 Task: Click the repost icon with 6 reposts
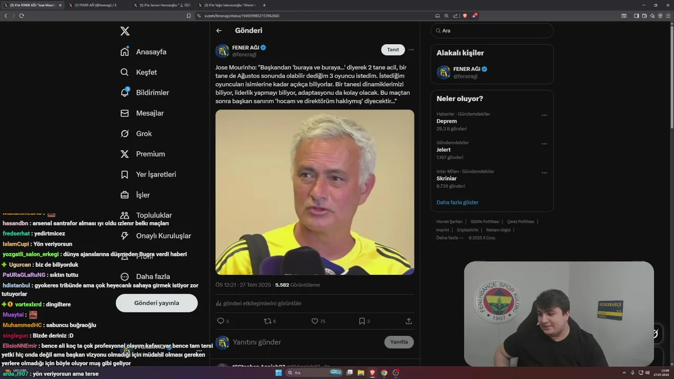coord(267,321)
